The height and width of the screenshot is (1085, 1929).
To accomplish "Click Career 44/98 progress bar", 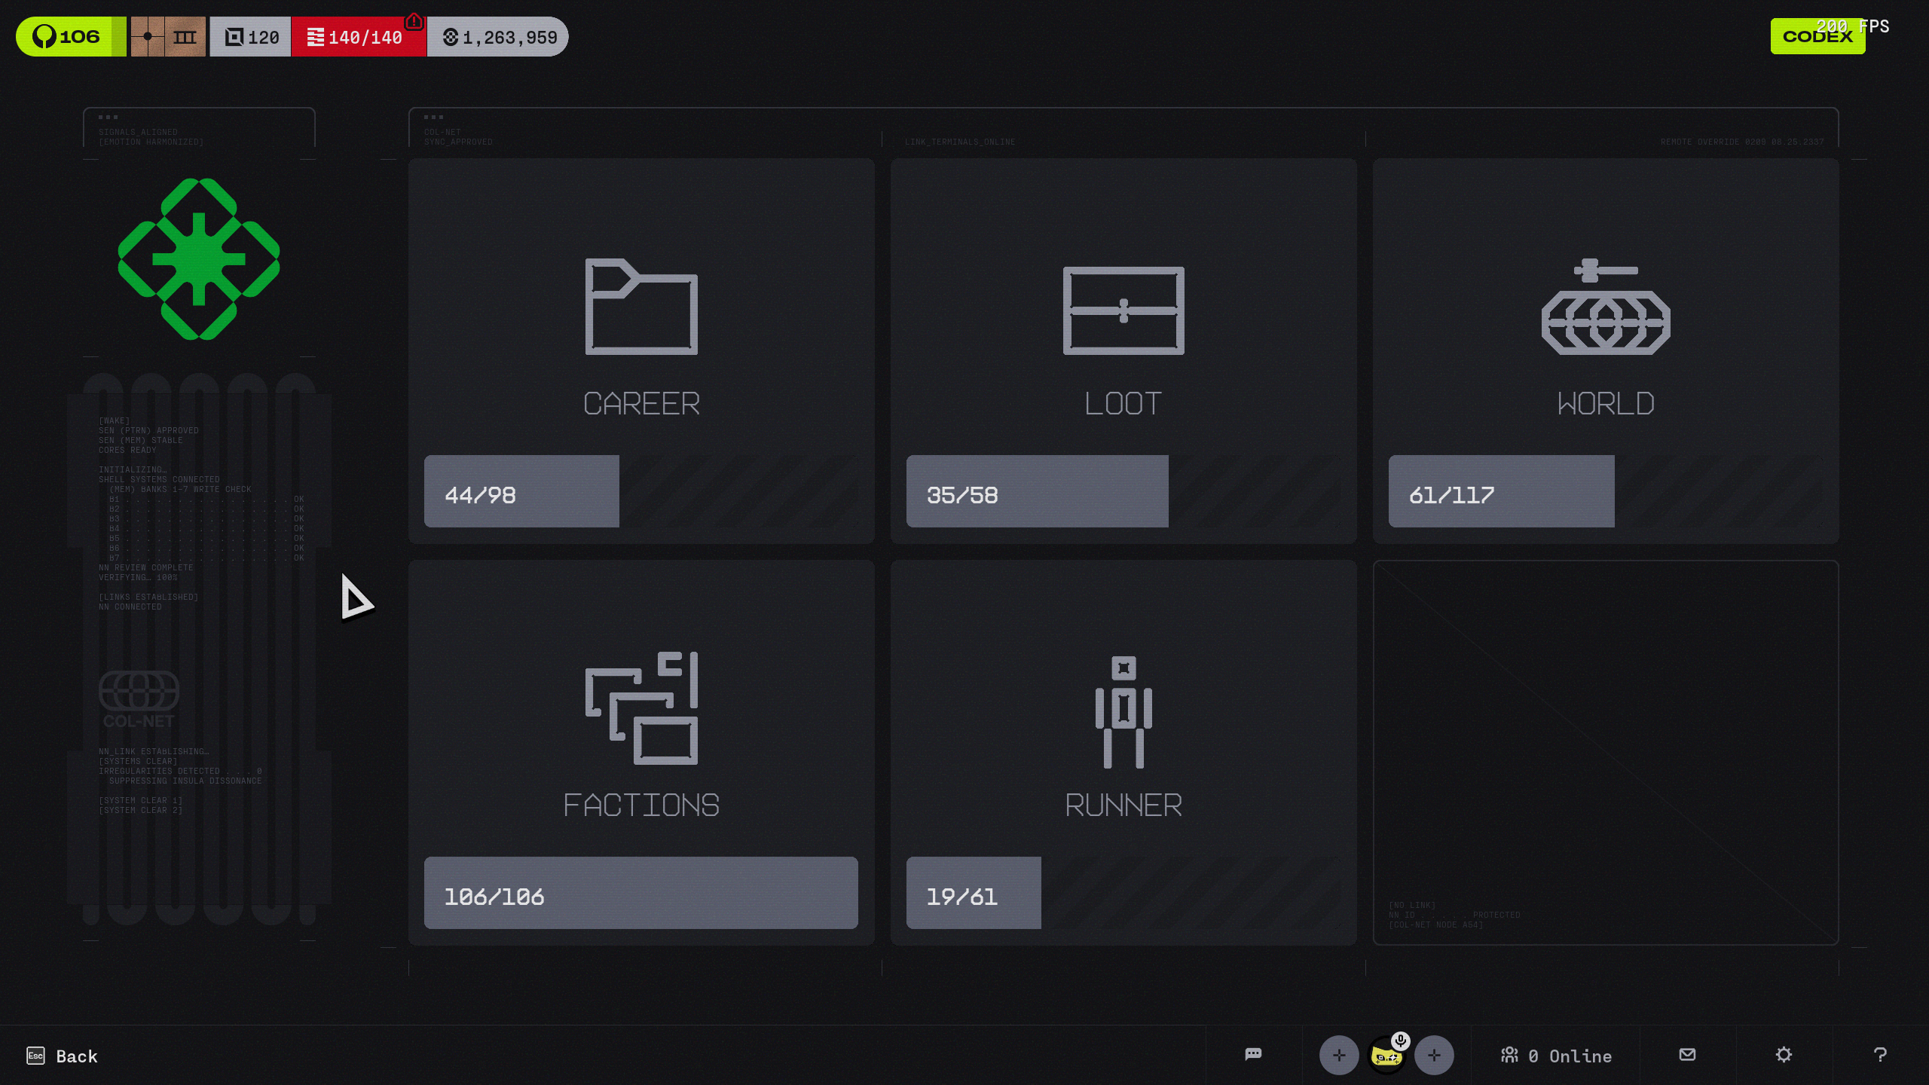I will pyautogui.click(x=521, y=491).
